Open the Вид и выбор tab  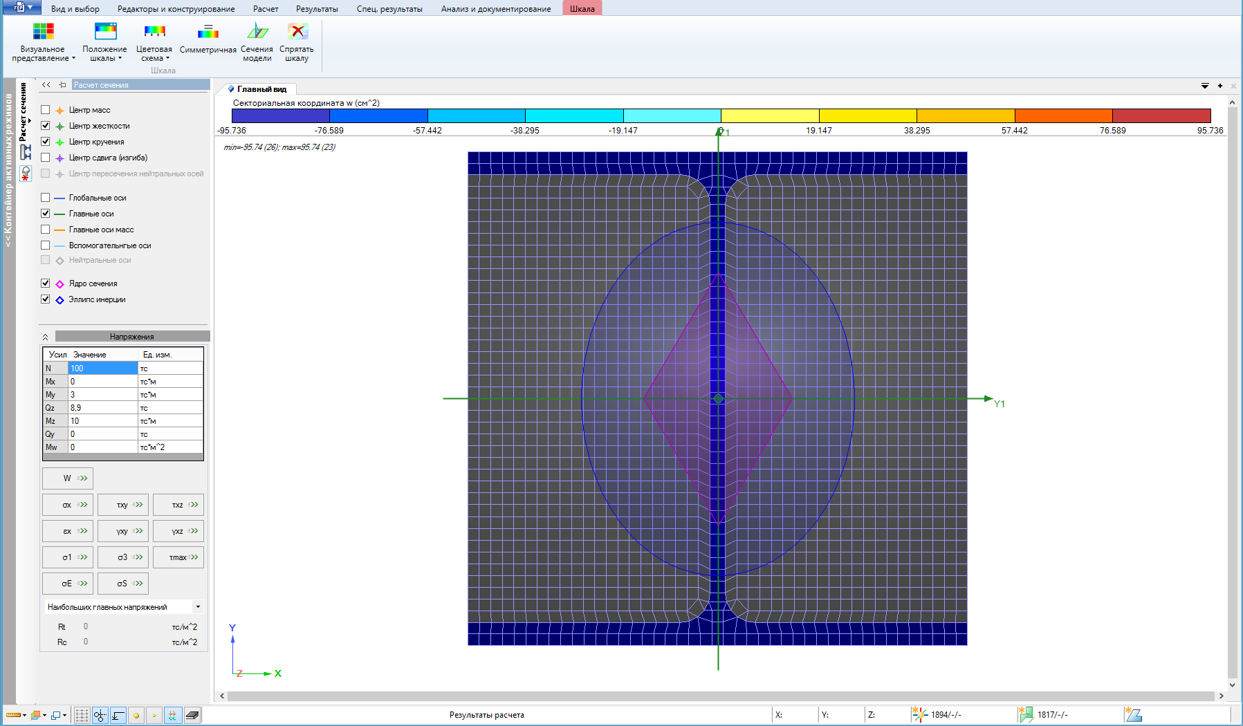pos(75,9)
